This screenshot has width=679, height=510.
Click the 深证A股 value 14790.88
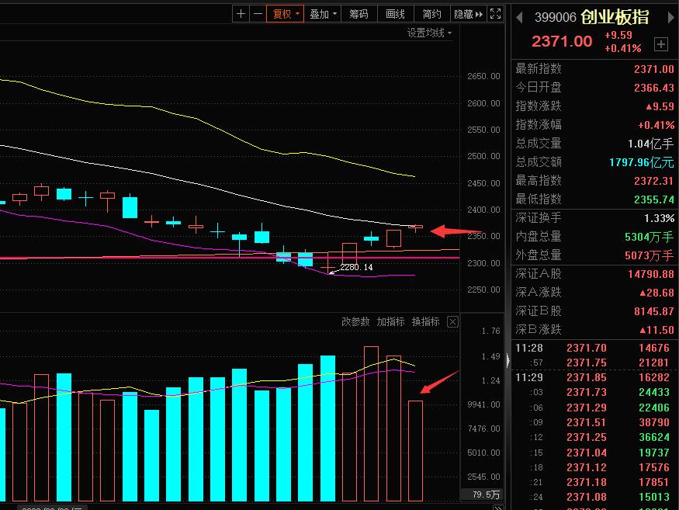tap(651, 274)
